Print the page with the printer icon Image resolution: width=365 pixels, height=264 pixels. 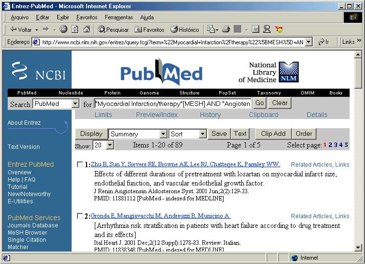[226, 29]
